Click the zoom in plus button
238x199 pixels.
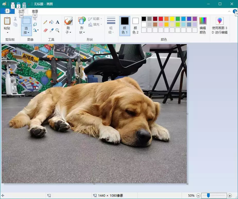click(230, 196)
